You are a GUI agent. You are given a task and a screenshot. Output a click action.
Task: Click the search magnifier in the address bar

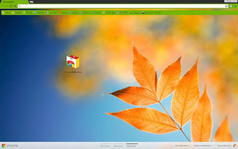(x=19, y=6)
